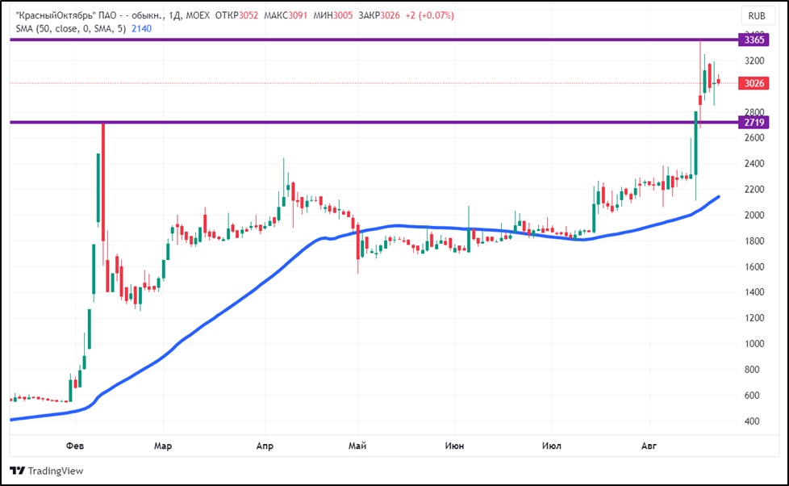789x486 pixels.
Task: Click the SMA value 2140 in legend
Action: [141, 28]
